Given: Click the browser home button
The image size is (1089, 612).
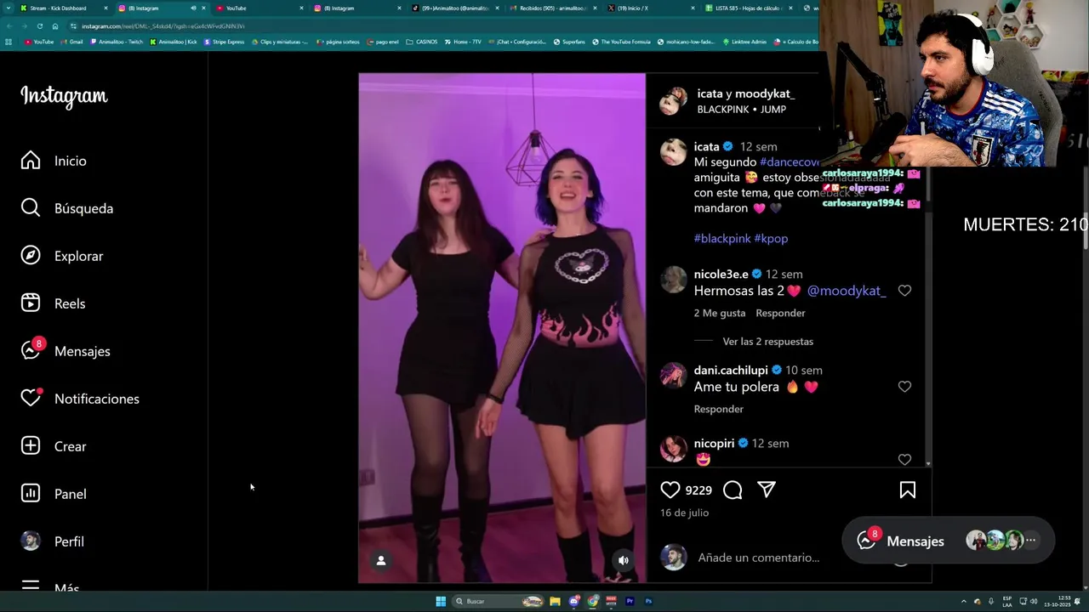Looking at the screenshot, I should pos(55,26).
